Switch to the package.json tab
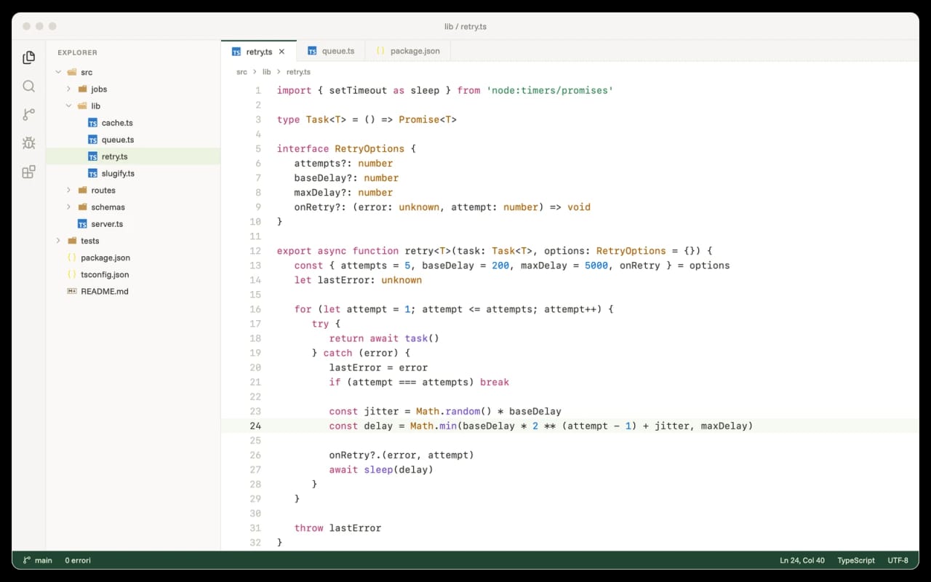Screen dimensions: 931x582 (408, 51)
